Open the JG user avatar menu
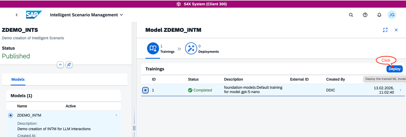Image resolution: width=406 pixels, height=137 pixels. (x=392, y=15)
